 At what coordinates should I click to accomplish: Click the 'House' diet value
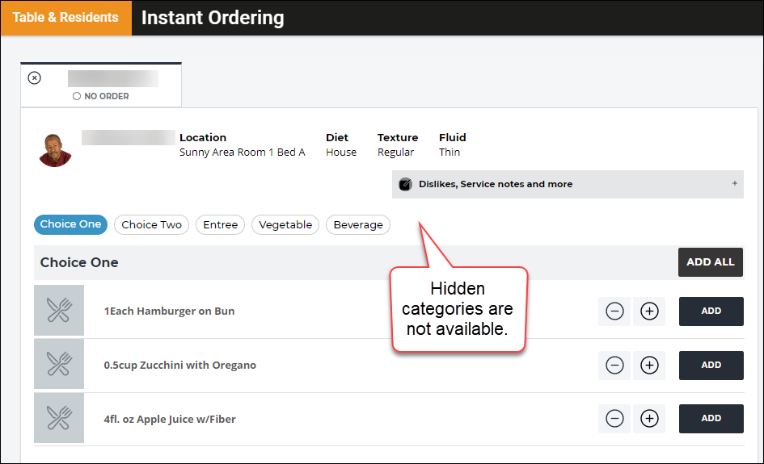coord(341,153)
